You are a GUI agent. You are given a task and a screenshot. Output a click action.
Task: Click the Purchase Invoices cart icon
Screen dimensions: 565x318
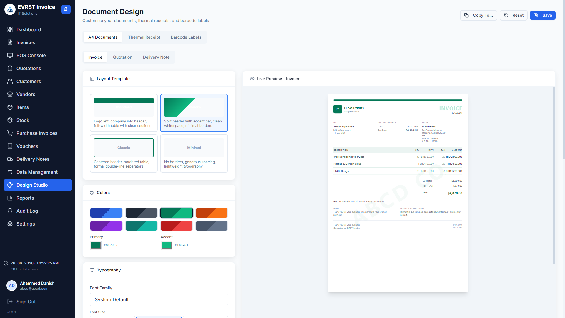(10, 133)
